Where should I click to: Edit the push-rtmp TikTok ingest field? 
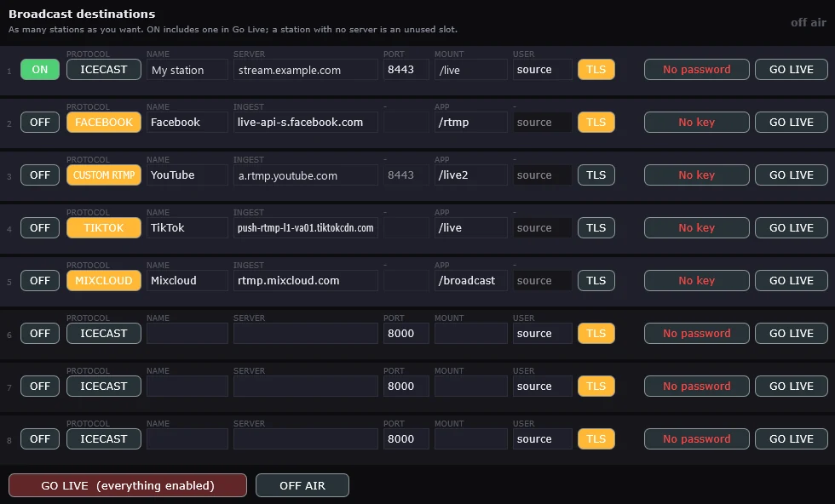coord(306,228)
